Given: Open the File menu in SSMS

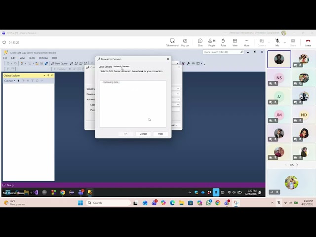Looking at the screenshot, I should pyautogui.click(x=5, y=58).
